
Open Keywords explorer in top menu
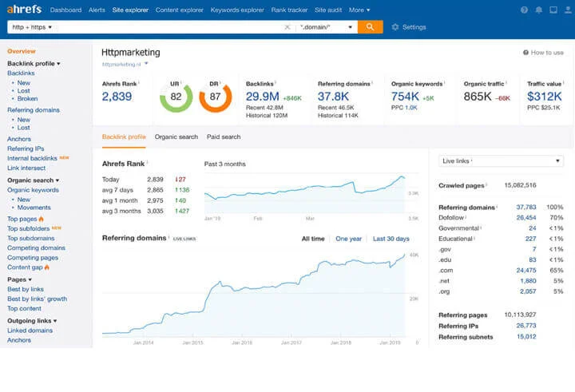237,10
